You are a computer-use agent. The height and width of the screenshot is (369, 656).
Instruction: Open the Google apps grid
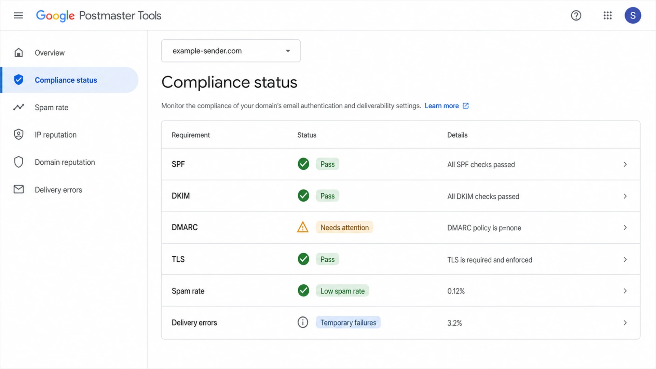pos(607,15)
